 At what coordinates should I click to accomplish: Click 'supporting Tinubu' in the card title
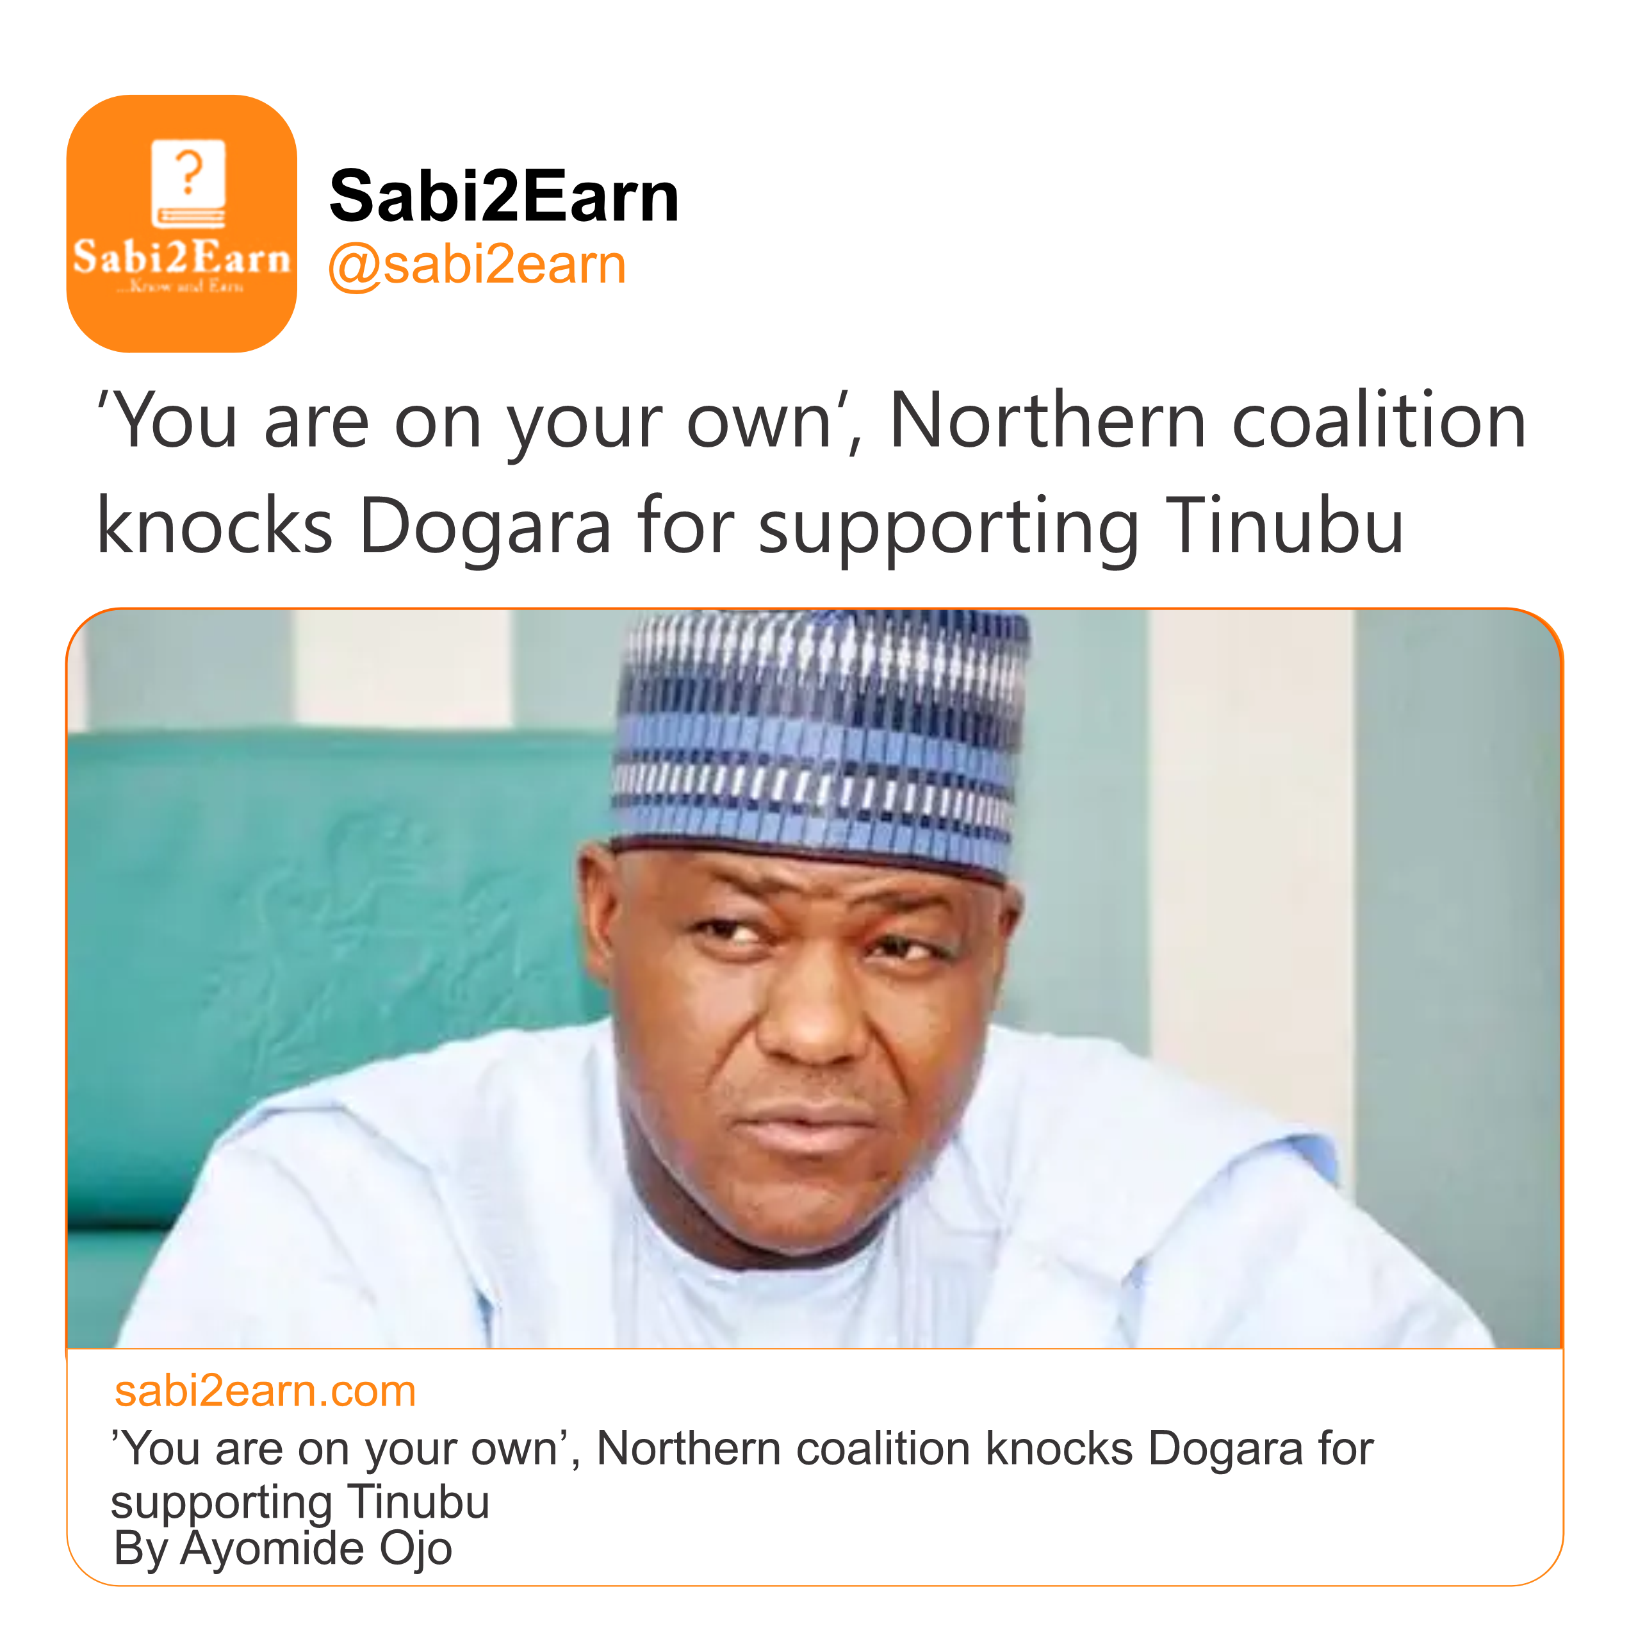click(x=300, y=1503)
